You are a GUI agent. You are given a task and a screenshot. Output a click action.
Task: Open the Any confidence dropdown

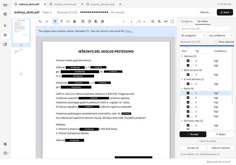221,35
